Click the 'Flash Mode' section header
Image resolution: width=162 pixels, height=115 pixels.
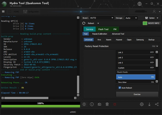point(122,72)
